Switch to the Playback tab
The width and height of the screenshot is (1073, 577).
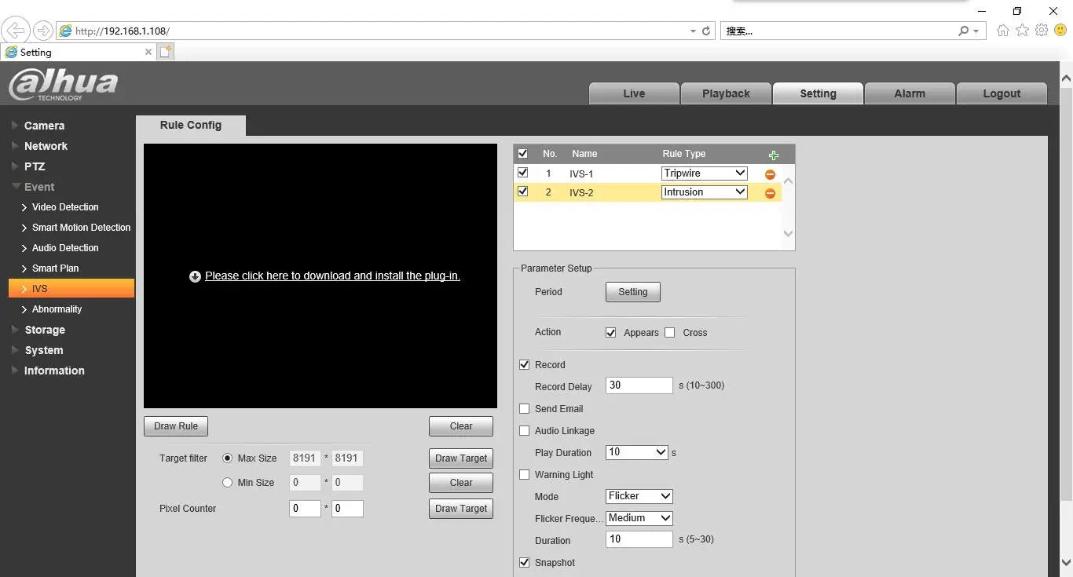pyautogui.click(x=726, y=93)
